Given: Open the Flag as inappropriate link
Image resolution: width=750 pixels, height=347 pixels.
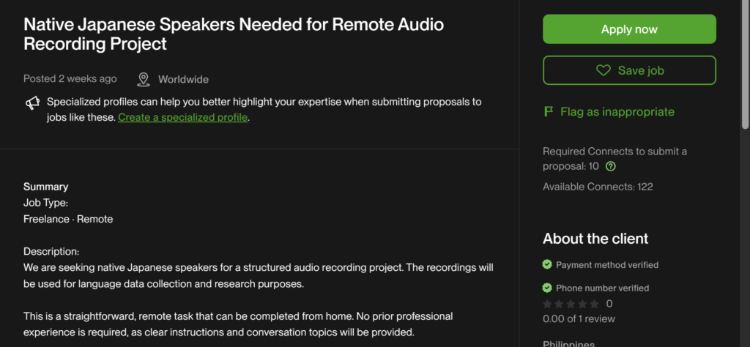Looking at the screenshot, I should [617, 112].
